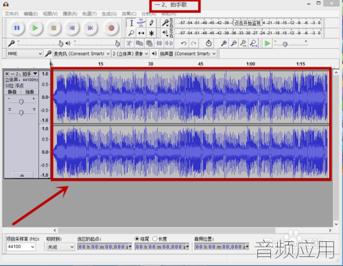The width and height of the screenshot is (343, 266).
Task: Open the Effect (效果) menu
Action: [x=129, y=14]
